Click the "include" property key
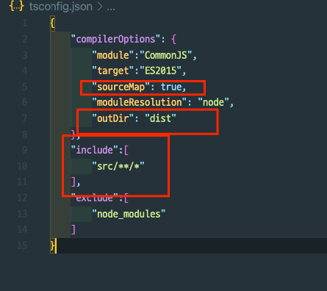327x291 pixels. 95,150
